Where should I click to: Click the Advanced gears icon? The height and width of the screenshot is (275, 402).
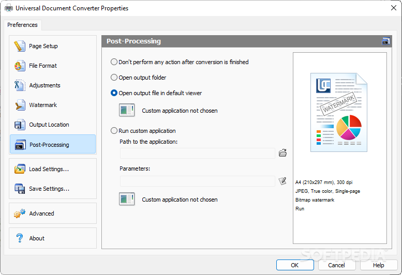click(x=20, y=213)
